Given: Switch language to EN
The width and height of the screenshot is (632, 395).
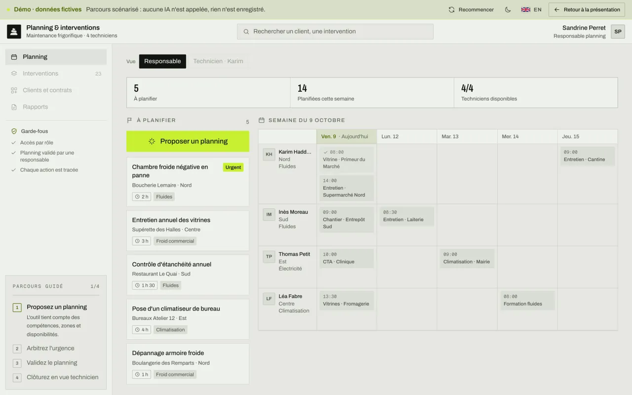Looking at the screenshot, I should pyautogui.click(x=531, y=9).
